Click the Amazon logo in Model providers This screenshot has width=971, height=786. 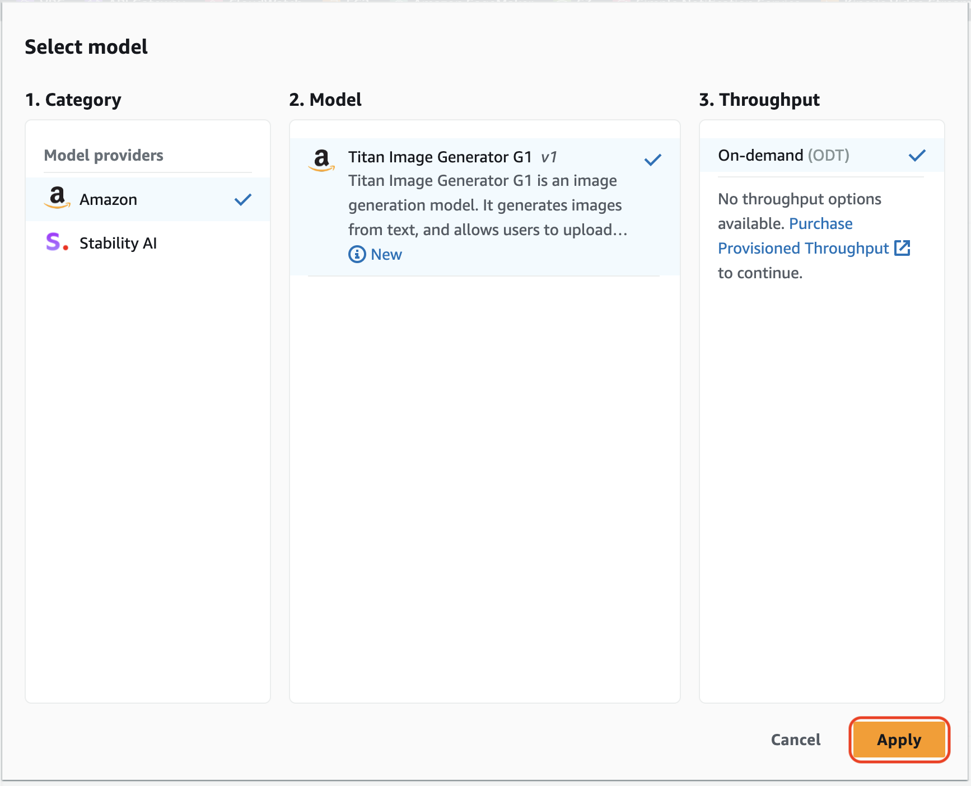pyautogui.click(x=57, y=198)
